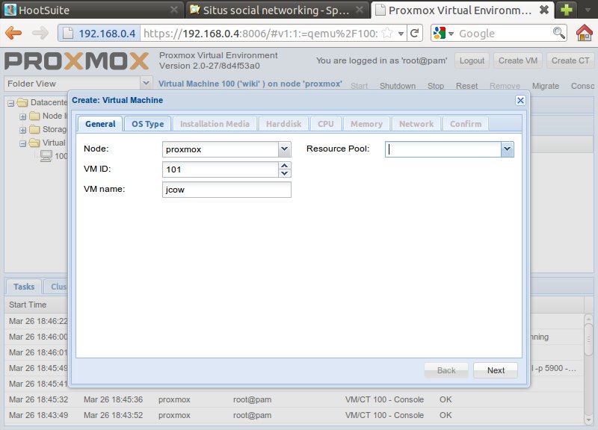Expand the Folder View selector

[146, 84]
